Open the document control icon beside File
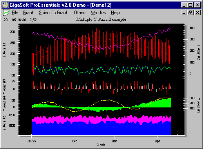203x149 pixels. tap(6, 13)
